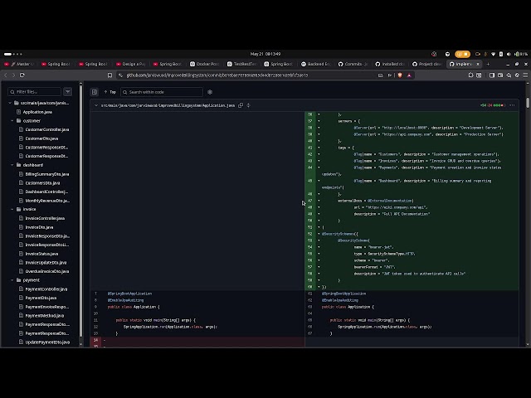Close the active Implem tab
Screen dimensions: 531x398
coord(478,64)
